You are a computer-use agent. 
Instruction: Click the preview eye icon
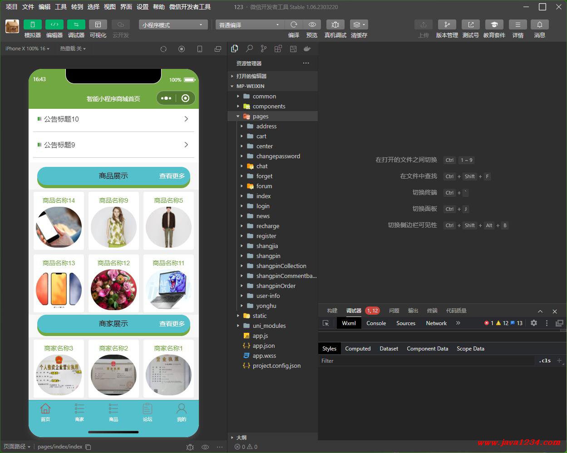tap(312, 24)
